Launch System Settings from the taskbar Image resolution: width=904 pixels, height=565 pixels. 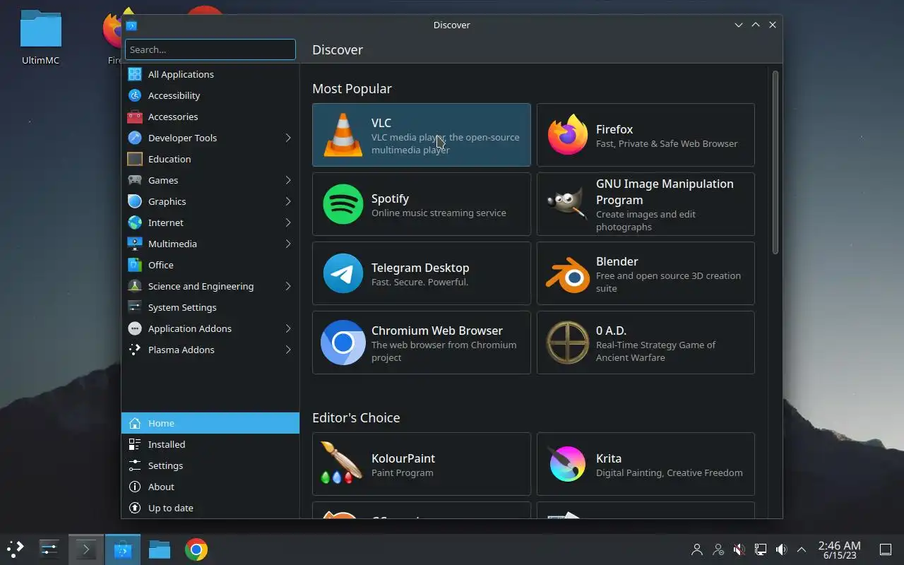(x=49, y=549)
